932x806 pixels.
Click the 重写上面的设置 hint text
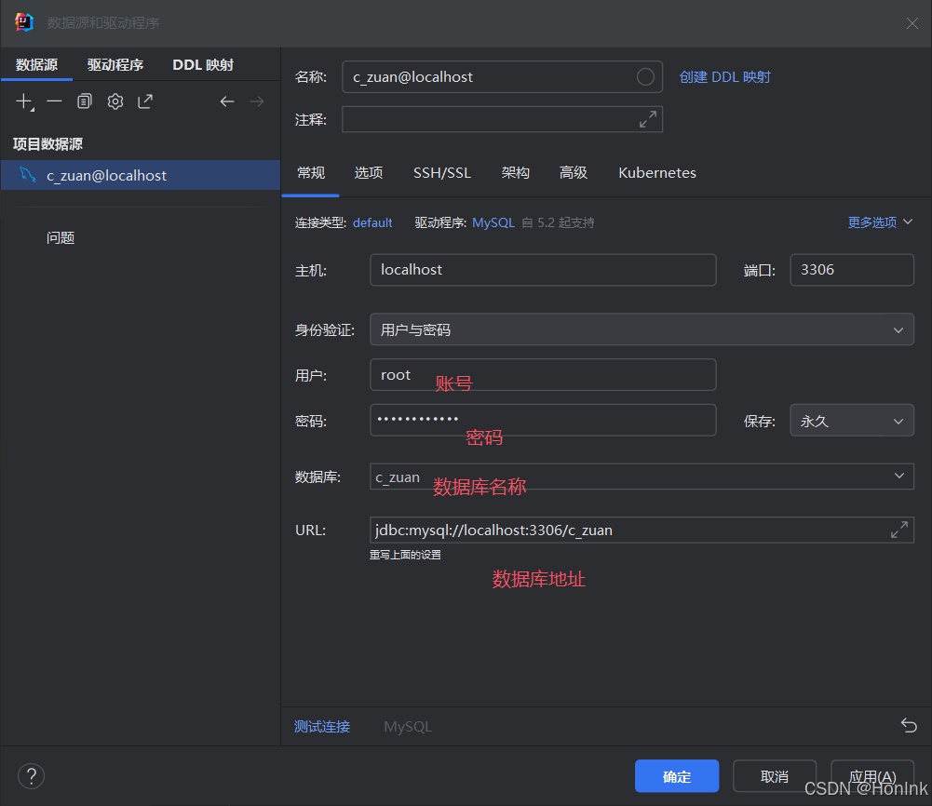click(x=405, y=555)
